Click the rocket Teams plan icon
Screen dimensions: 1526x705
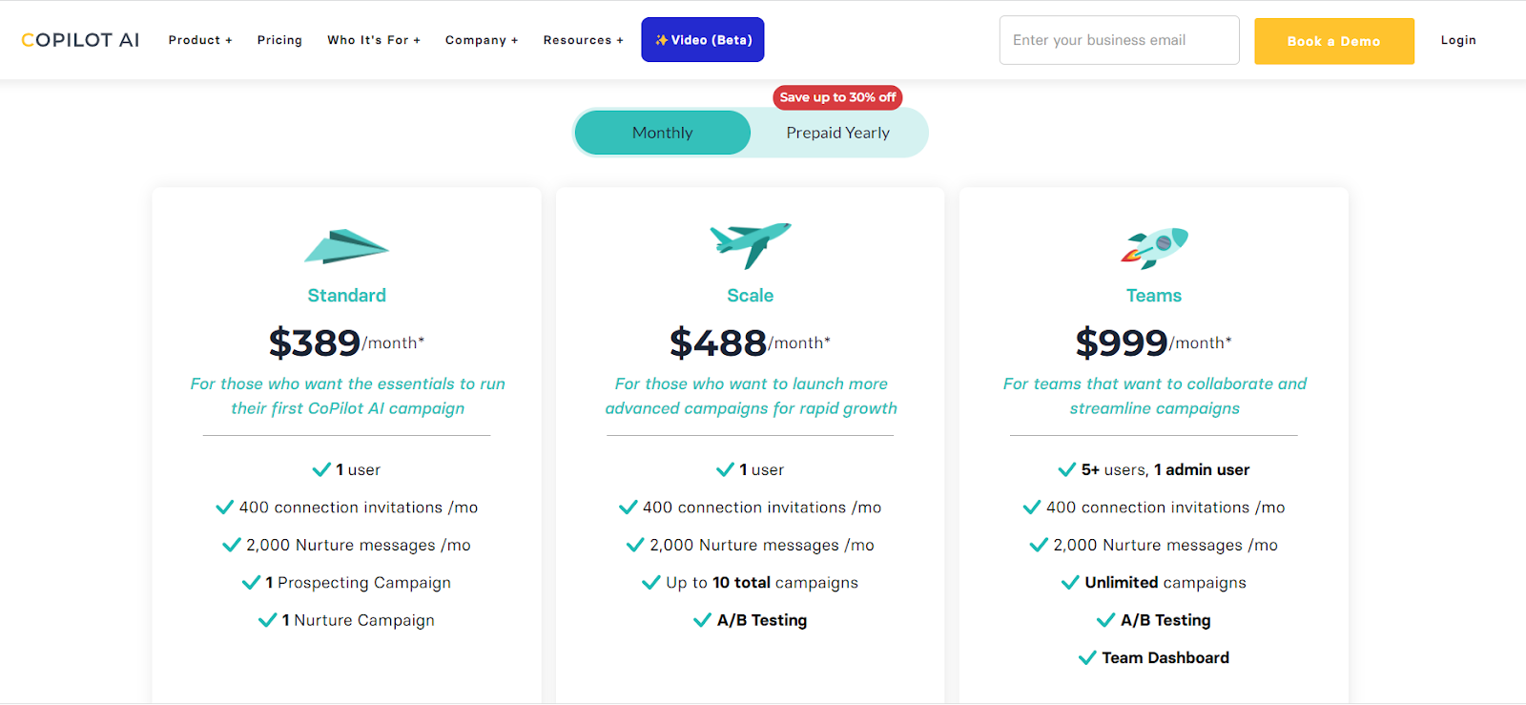[x=1154, y=247]
